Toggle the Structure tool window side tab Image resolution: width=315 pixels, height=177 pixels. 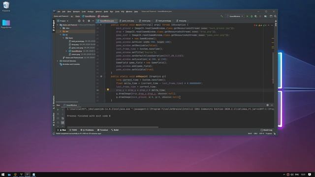click(54, 102)
